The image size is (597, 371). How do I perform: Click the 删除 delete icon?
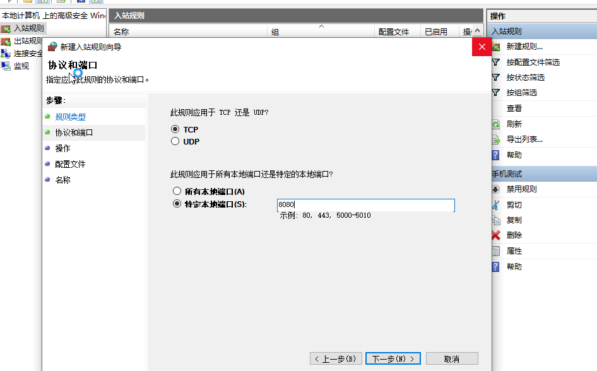[x=495, y=235]
